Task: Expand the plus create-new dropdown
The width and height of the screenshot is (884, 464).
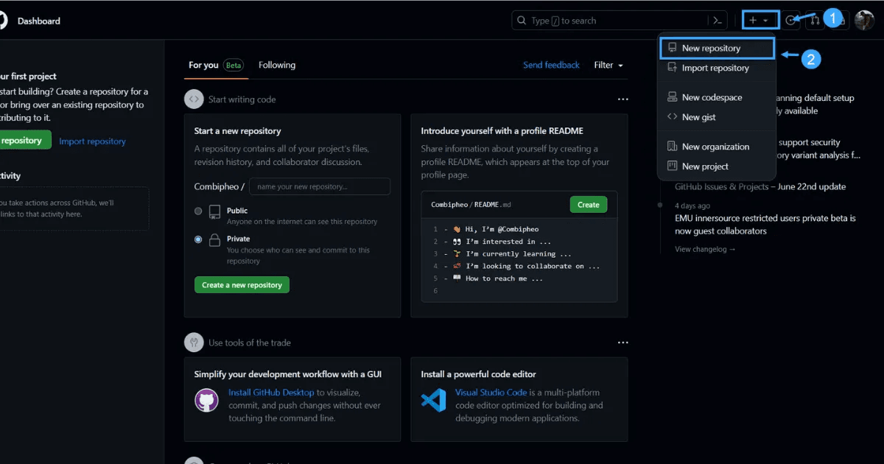Action: (760, 21)
